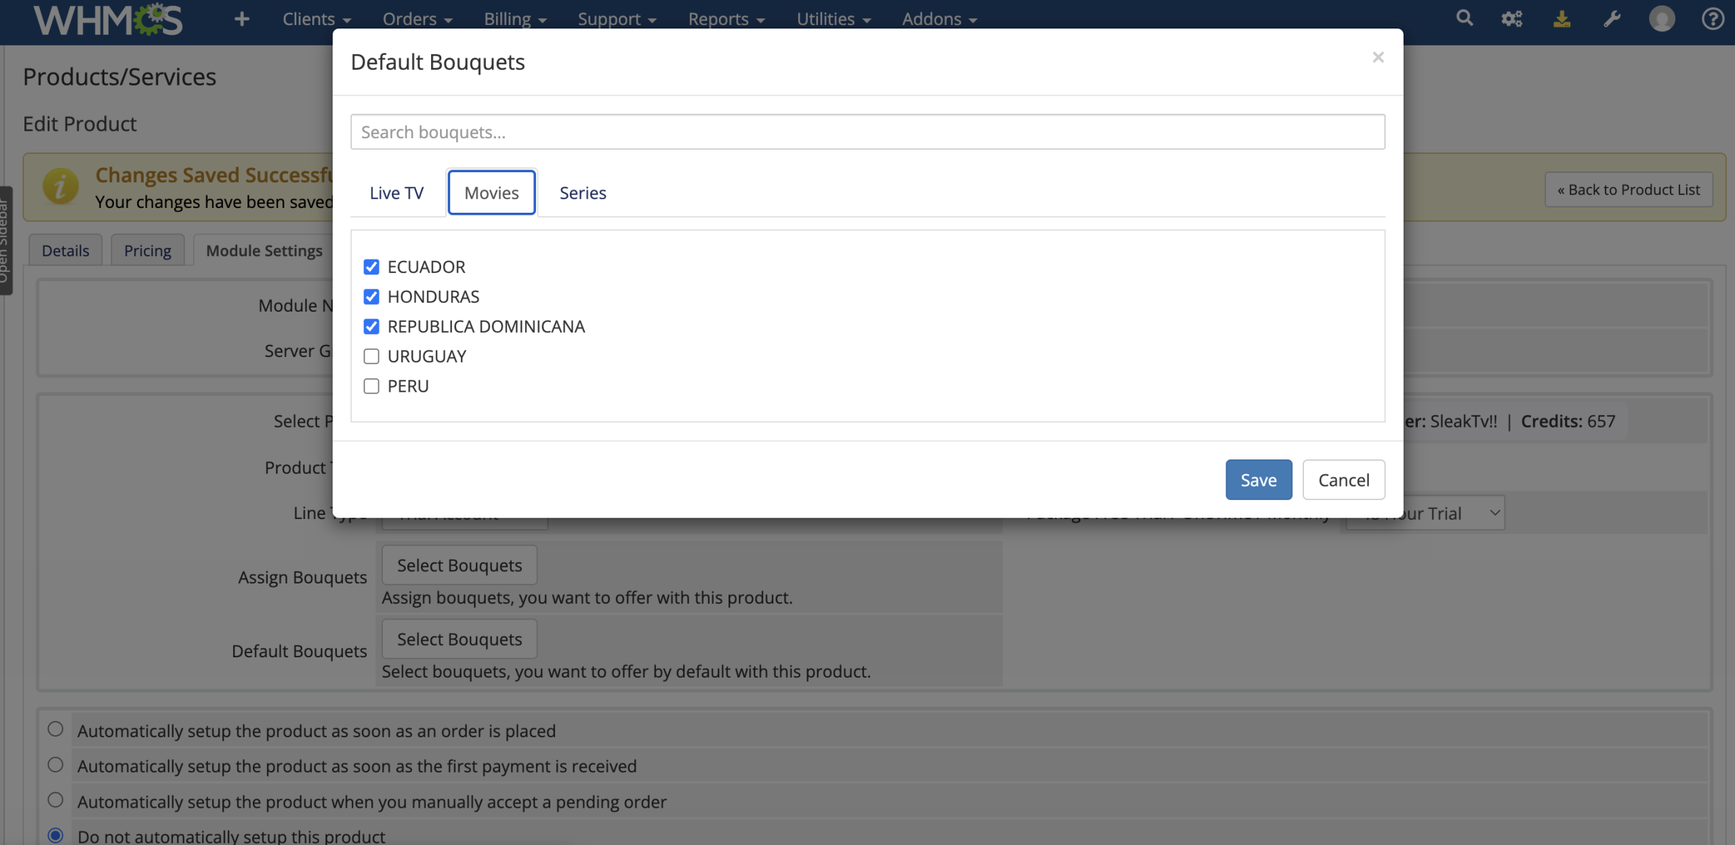Open the plus quick-add menu
The image size is (1735, 845).
[x=241, y=19]
